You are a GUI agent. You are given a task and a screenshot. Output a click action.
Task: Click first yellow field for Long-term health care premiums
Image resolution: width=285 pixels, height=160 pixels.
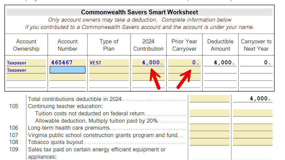click(209, 127)
